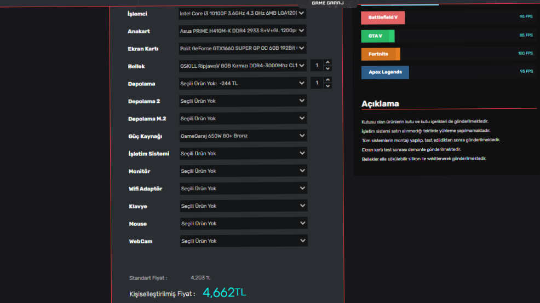
Task: Open the Depolama M.2 dropdown
Action: point(243,118)
